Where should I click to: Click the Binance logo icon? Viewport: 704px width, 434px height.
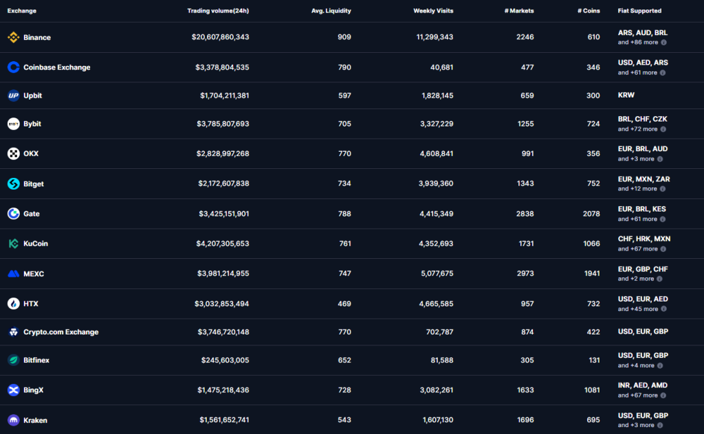coord(14,37)
